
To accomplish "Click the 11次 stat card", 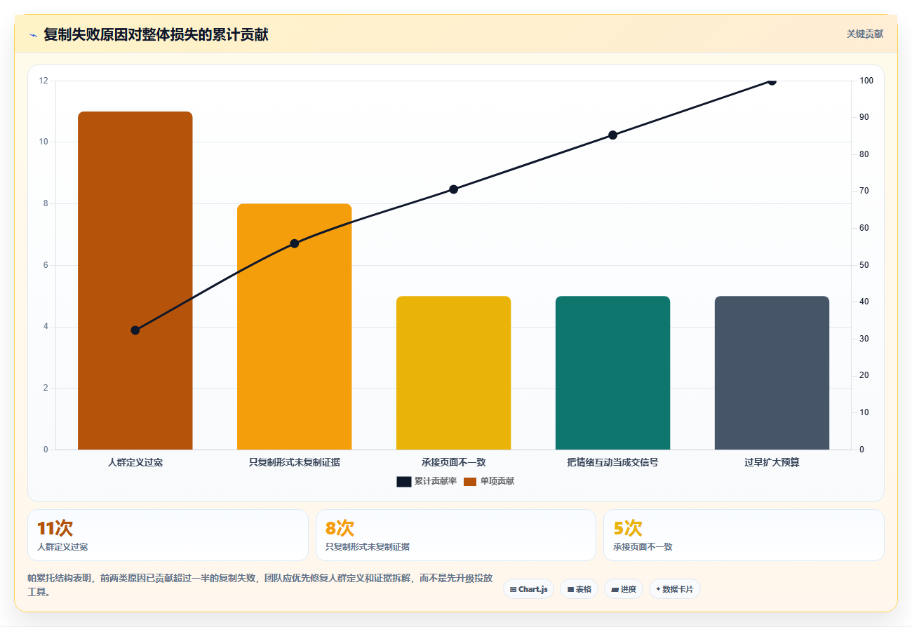I will tap(168, 535).
